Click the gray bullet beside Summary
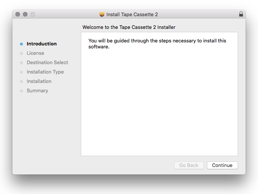Viewport: 258px width, 194px height. point(21,91)
